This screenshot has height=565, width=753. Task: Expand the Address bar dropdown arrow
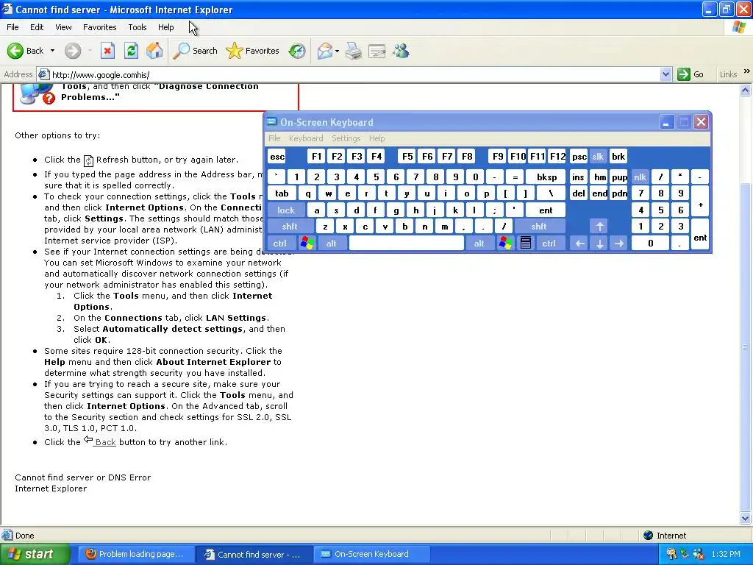click(665, 74)
